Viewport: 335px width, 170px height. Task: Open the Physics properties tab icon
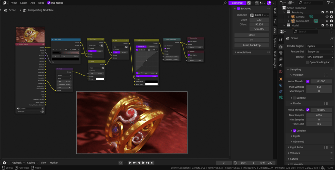click(281, 85)
